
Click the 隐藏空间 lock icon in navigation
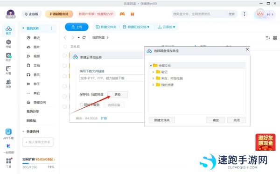(x=28, y=102)
